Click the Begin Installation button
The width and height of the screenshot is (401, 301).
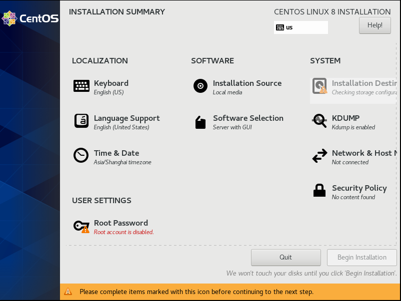361,258
